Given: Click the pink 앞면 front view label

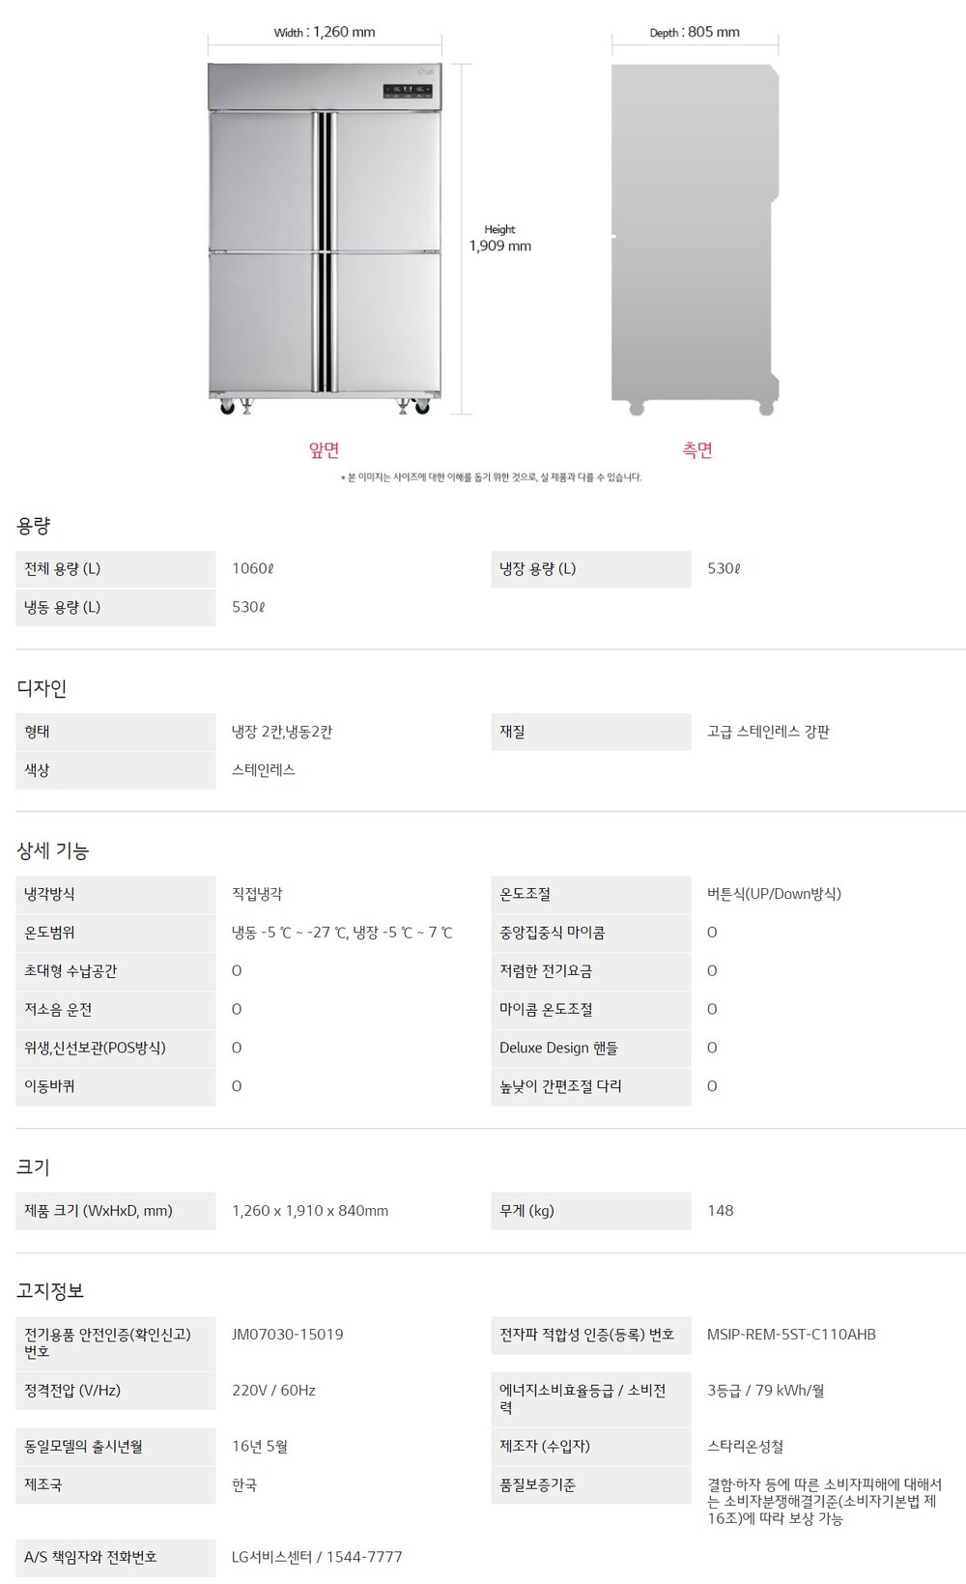Looking at the screenshot, I should 324,449.
